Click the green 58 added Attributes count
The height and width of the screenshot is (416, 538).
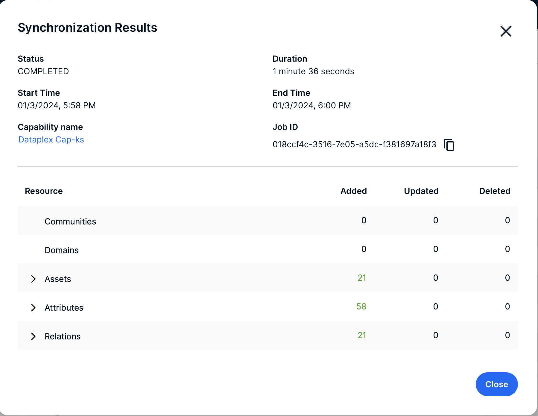pyautogui.click(x=361, y=306)
